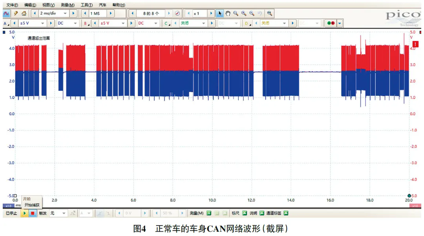Select the arrow pointer tool
424x236 pixels.
coord(220,13)
